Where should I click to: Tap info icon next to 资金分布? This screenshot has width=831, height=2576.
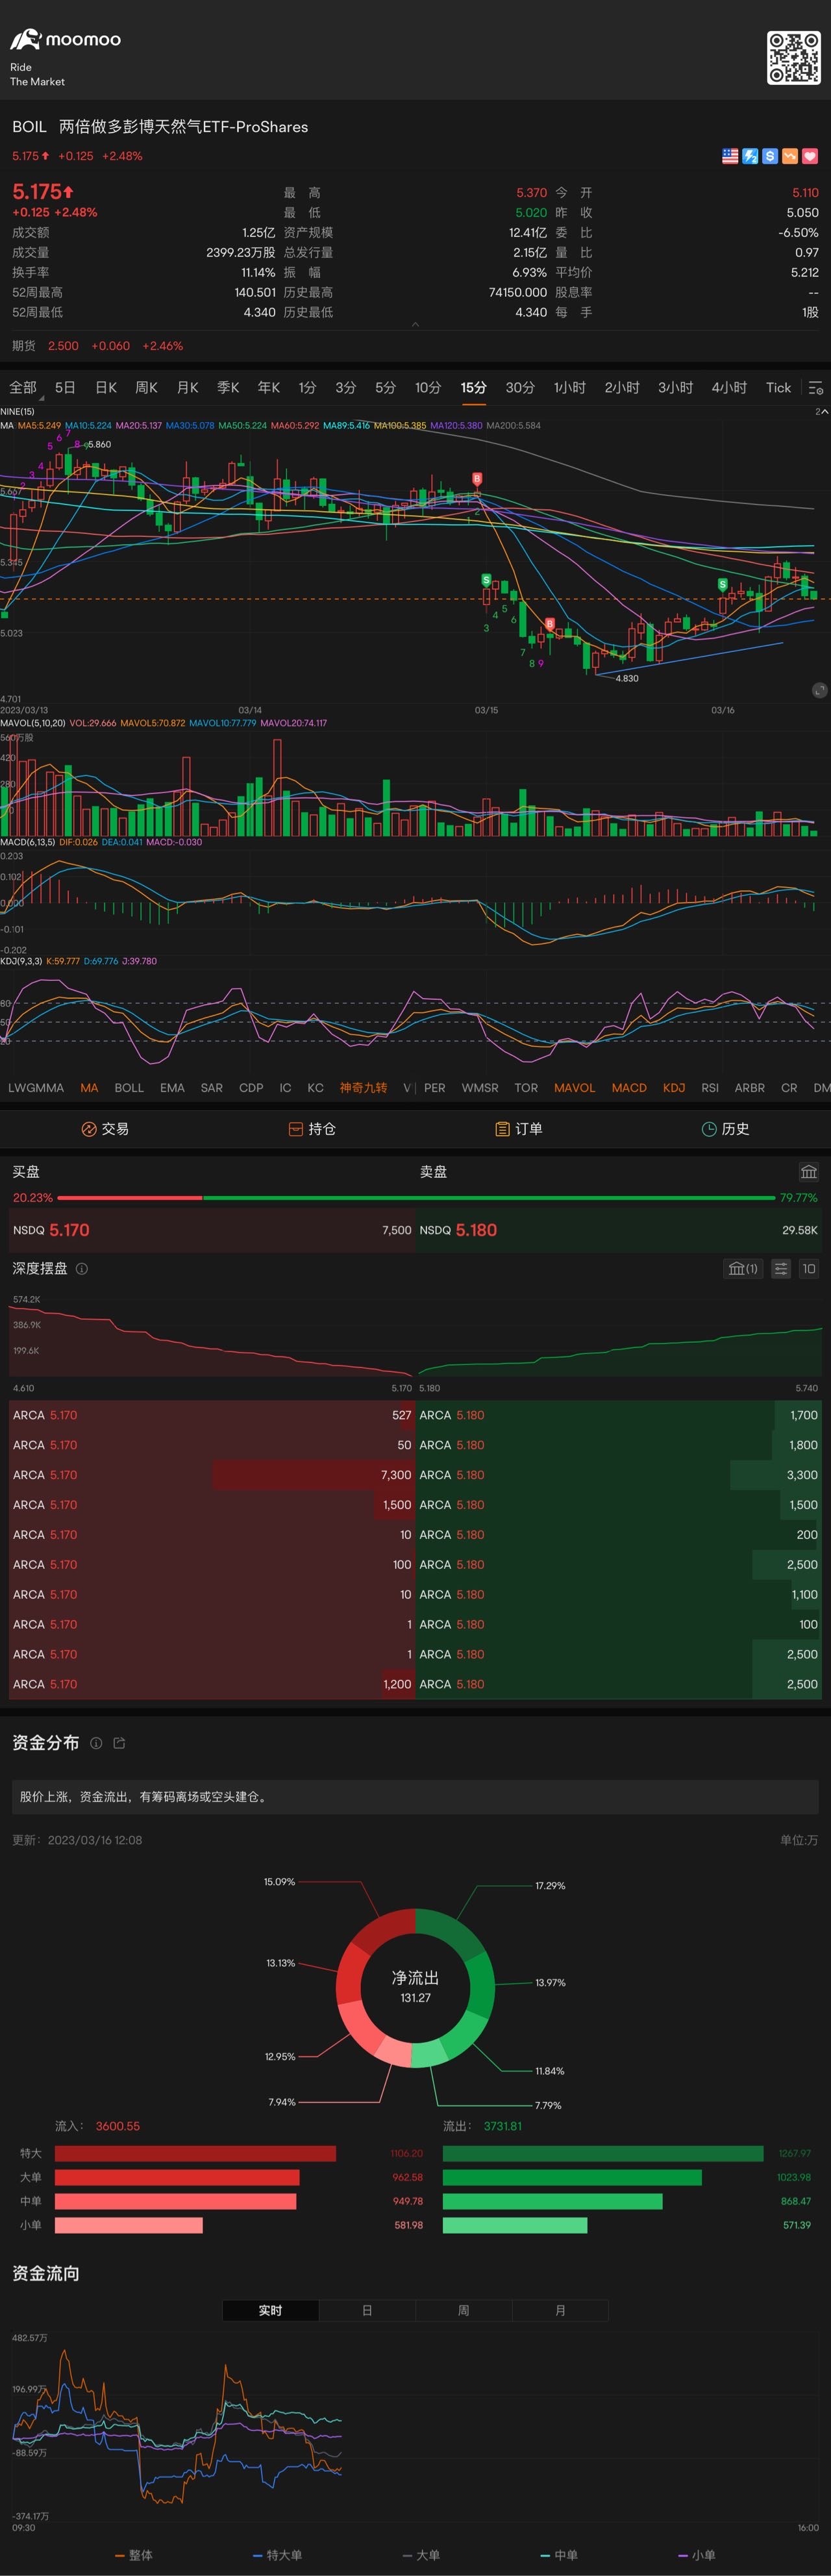coord(96,1743)
